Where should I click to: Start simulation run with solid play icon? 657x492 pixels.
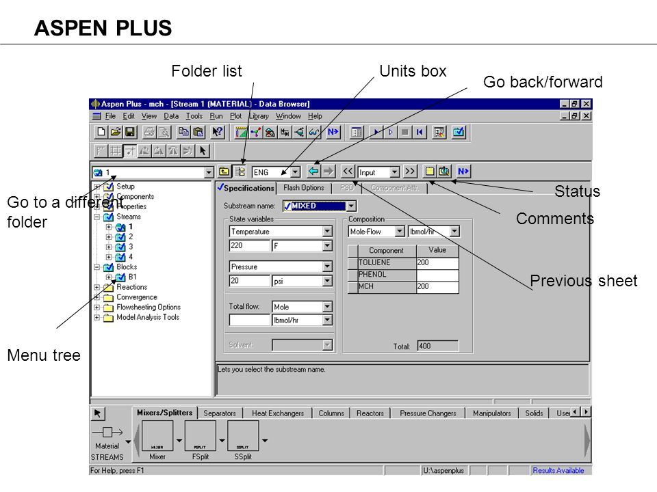376,132
